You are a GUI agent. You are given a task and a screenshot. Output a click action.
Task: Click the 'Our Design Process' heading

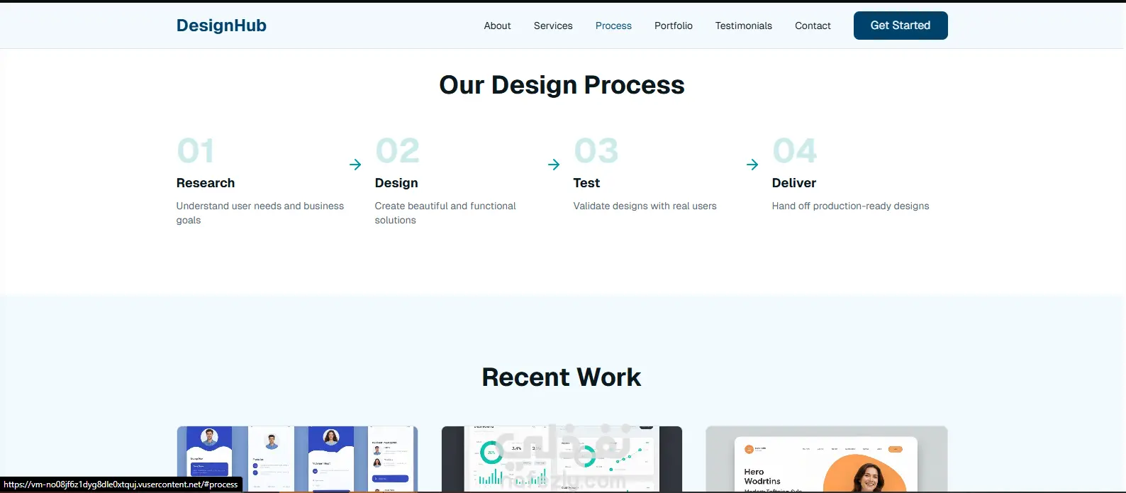562,85
